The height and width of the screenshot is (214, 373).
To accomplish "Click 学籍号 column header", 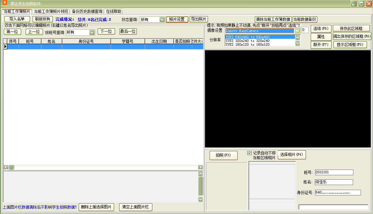I will point(127,41).
